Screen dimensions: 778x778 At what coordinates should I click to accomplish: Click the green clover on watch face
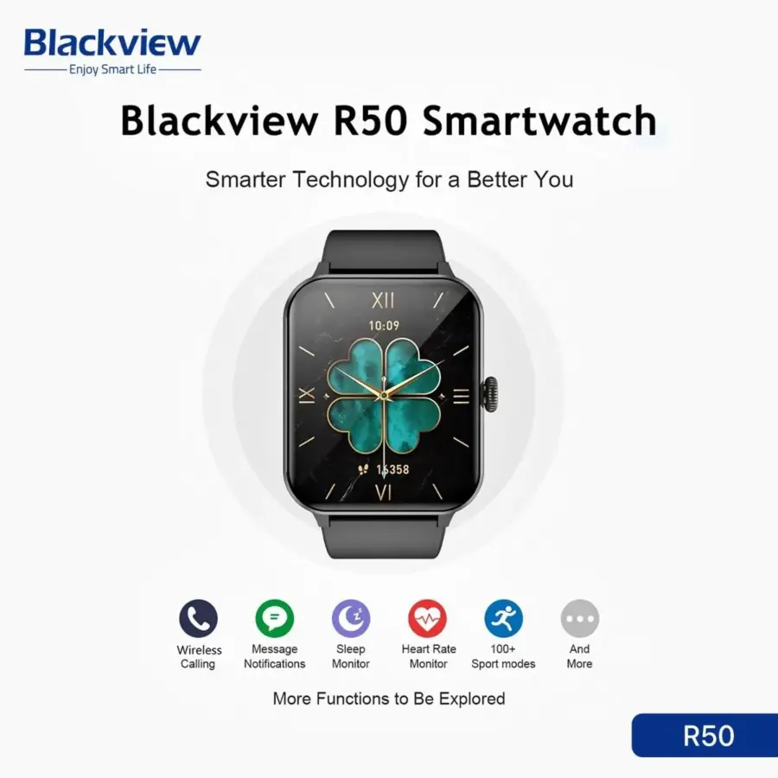(x=384, y=396)
